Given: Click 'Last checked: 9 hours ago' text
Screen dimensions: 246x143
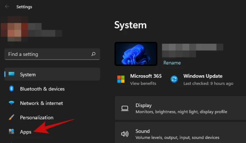Looking at the screenshot, I should [x=208, y=83].
